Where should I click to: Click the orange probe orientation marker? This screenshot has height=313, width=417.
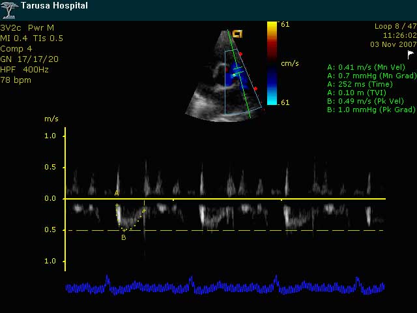click(237, 34)
